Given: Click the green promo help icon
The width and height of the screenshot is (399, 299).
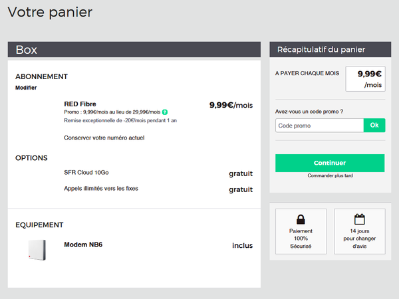Looking at the screenshot, I should pyautogui.click(x=164, y=112).
